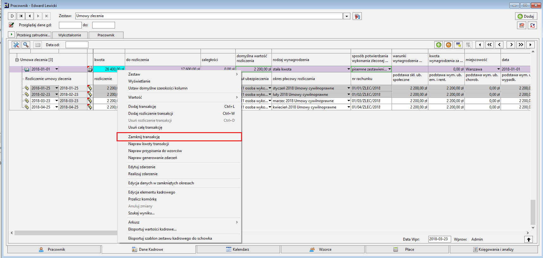Screen dimensions: 543x258
Task: Choose Usuń całą transakcję menu item
Action: point(179,127)
